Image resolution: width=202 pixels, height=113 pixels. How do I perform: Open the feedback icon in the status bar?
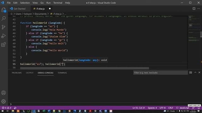coord(193,108)
